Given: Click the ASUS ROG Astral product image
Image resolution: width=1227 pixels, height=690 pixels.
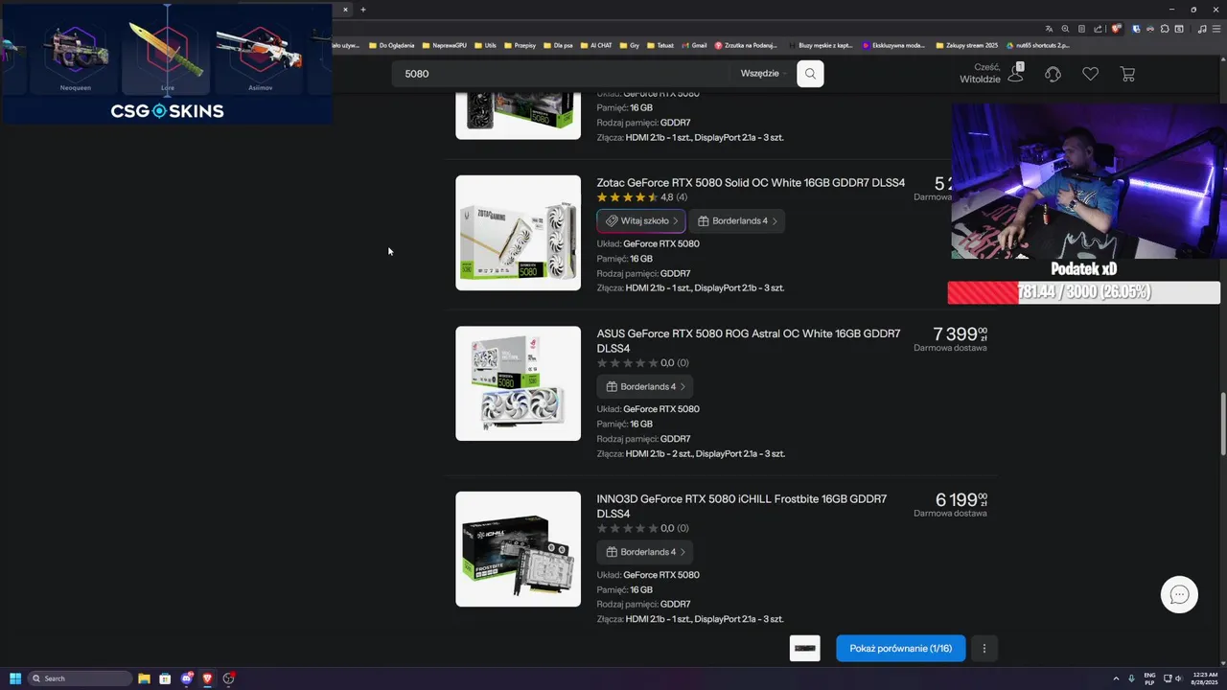Looking at the screenshot, I should point(518,383).
